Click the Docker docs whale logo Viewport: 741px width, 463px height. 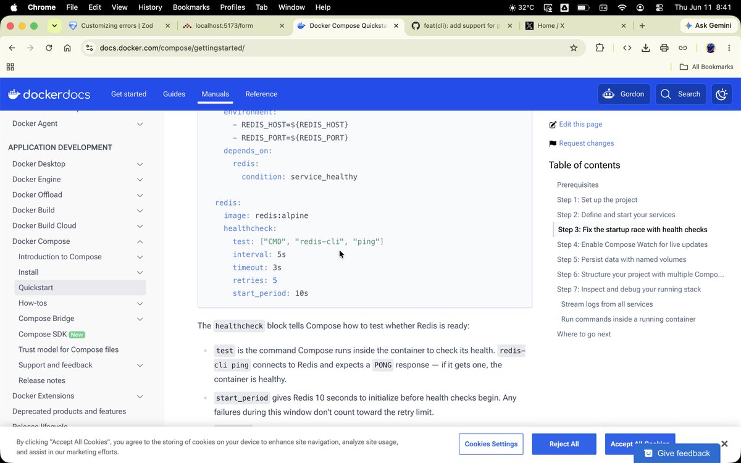click(49, 94)
